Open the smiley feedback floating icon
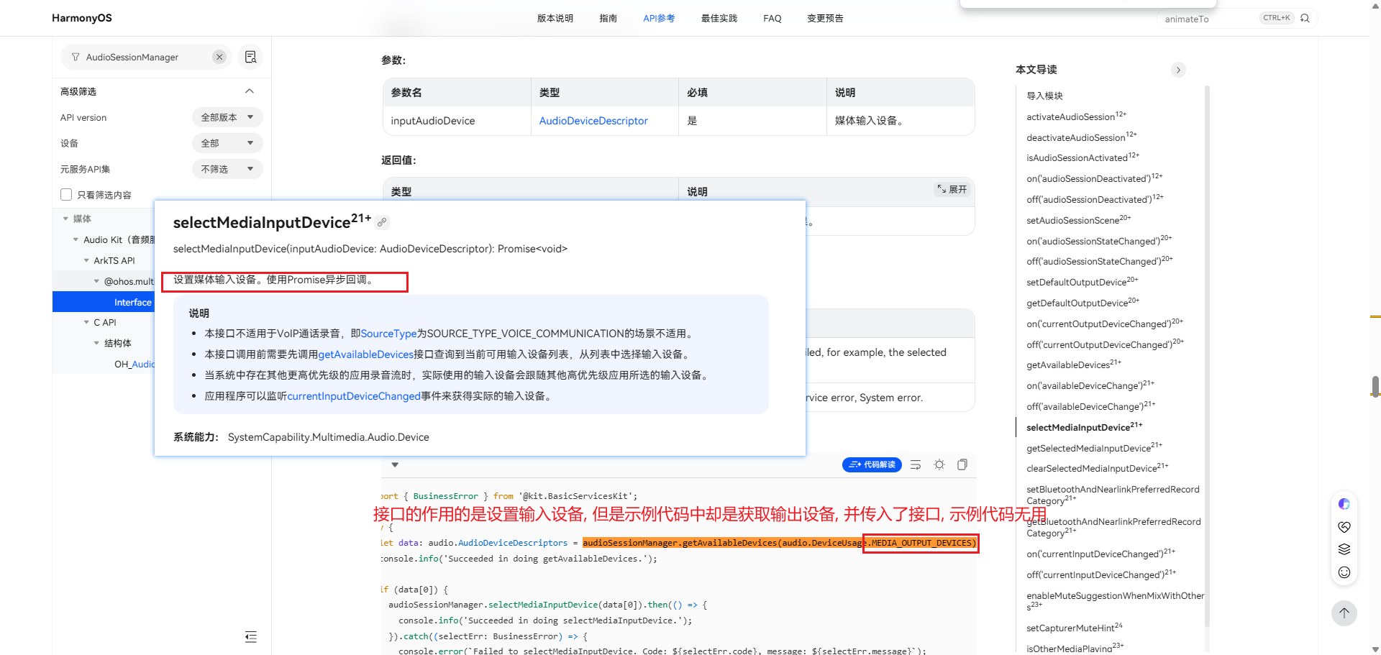Screen dimensions: 1381x655 click(1344, 572)
